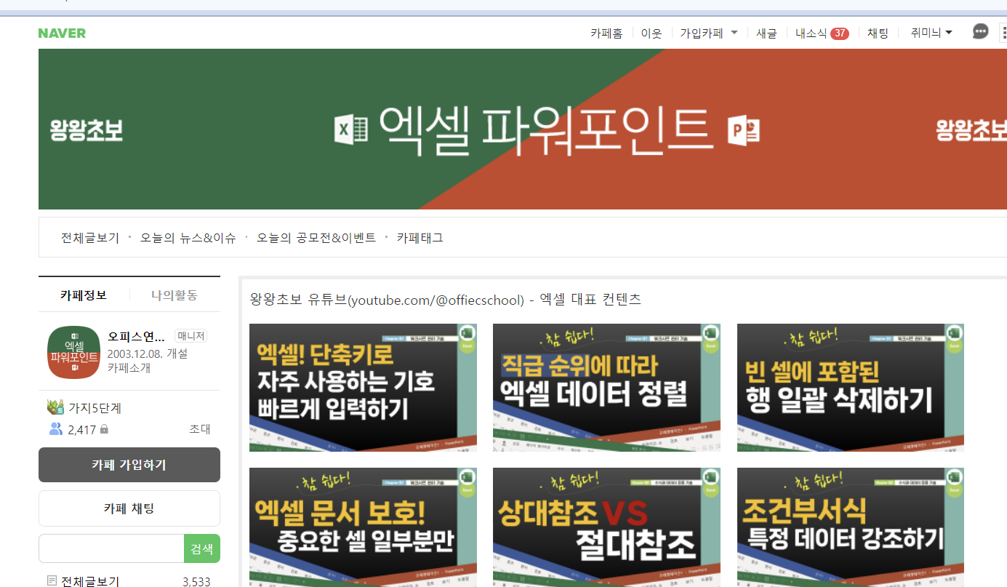Open thumbnail 엑셀 문서 보호! 중요한 셀 일부분만
Viewport: 1007px width, 587px height.
click(364, 527)
